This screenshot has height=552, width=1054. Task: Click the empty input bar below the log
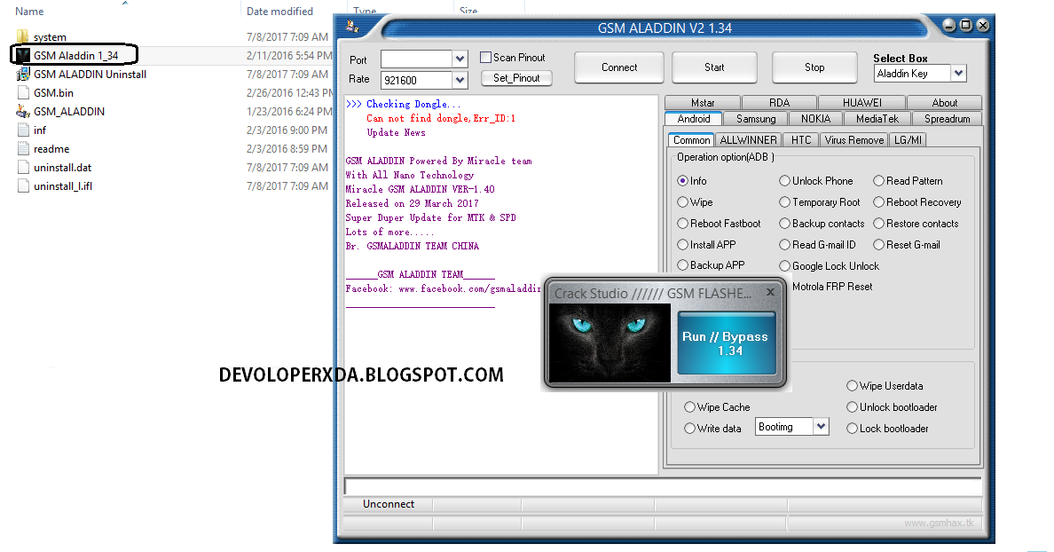tap(663, 485)
